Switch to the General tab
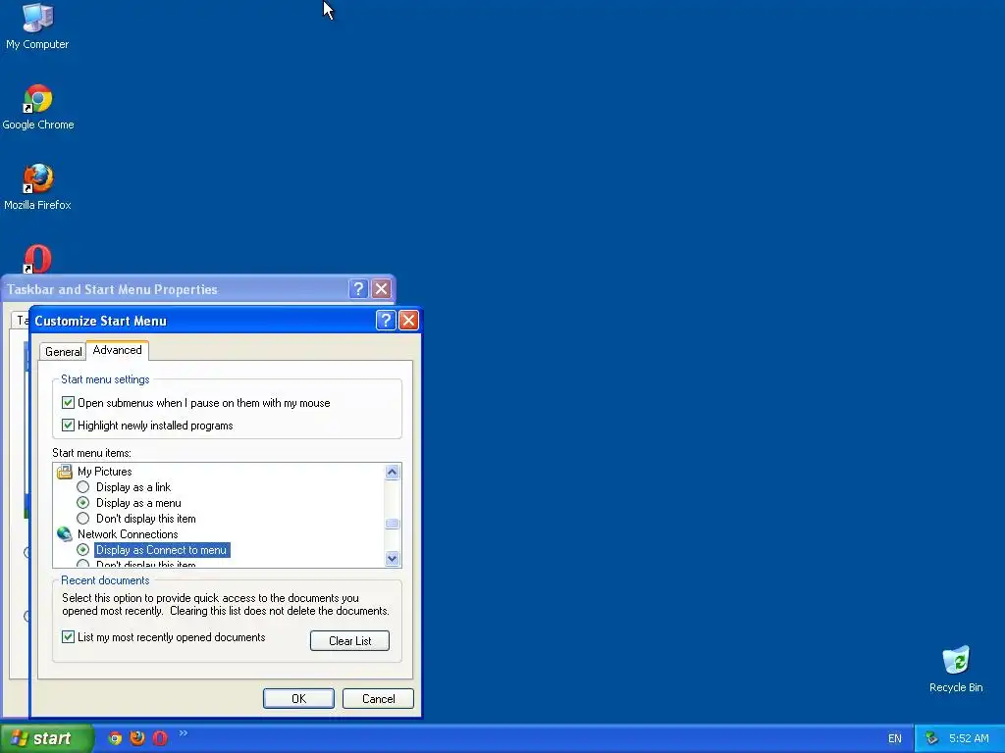The width and height of the screenshot is (1005, 753). pyautogui.click(x=63, y=352)
